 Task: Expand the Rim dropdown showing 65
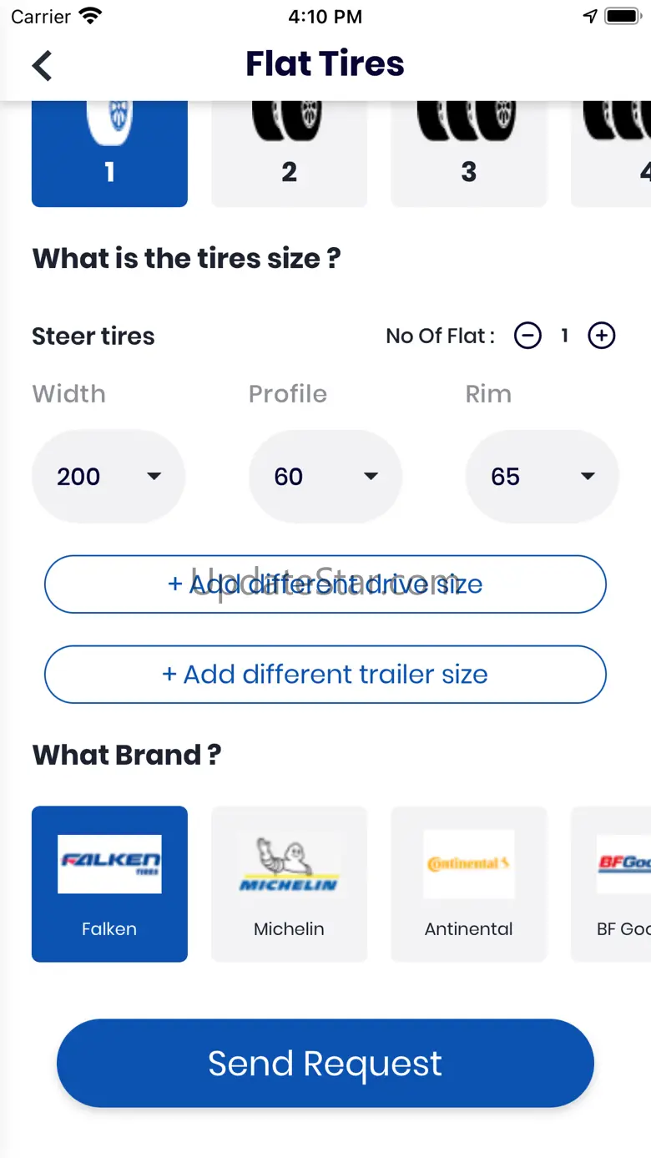click(x=542, y=477)
